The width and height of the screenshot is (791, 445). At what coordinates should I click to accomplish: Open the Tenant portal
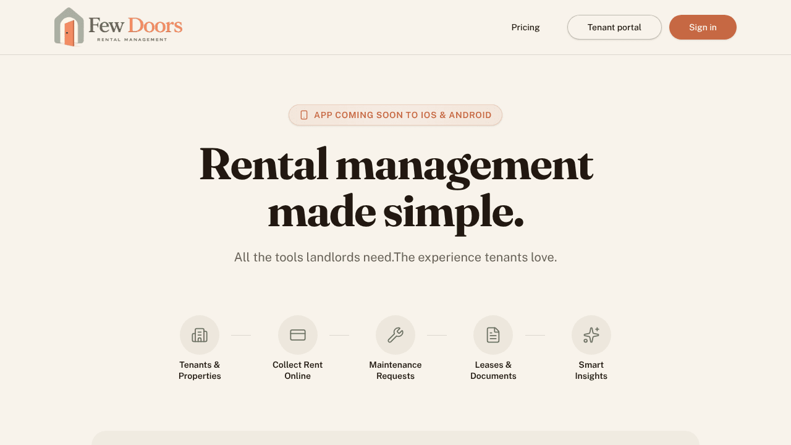(614, 27)
